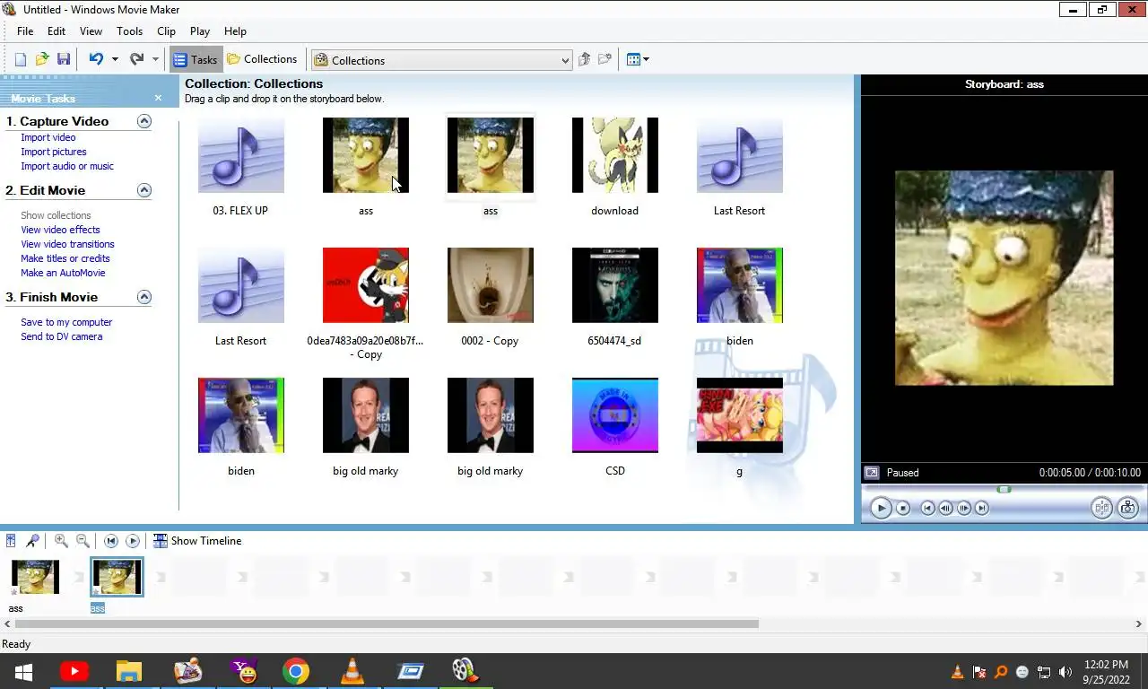
Task: Launch VLC from the taskbar
Action: 353,671
